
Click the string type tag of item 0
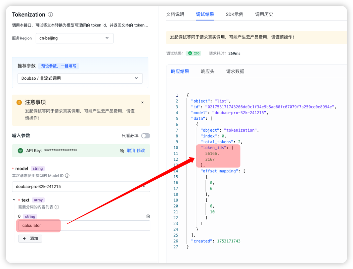(x=30, y=216)
